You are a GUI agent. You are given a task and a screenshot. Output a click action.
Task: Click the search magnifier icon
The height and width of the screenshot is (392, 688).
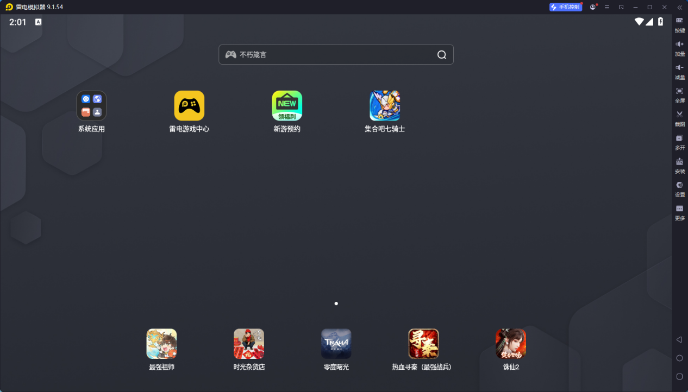point(442,54)
